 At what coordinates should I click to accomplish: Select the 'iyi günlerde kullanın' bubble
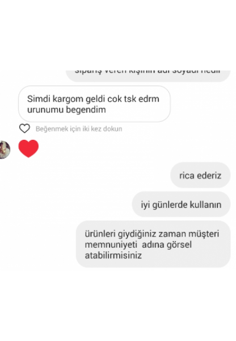tap(181, 205)
